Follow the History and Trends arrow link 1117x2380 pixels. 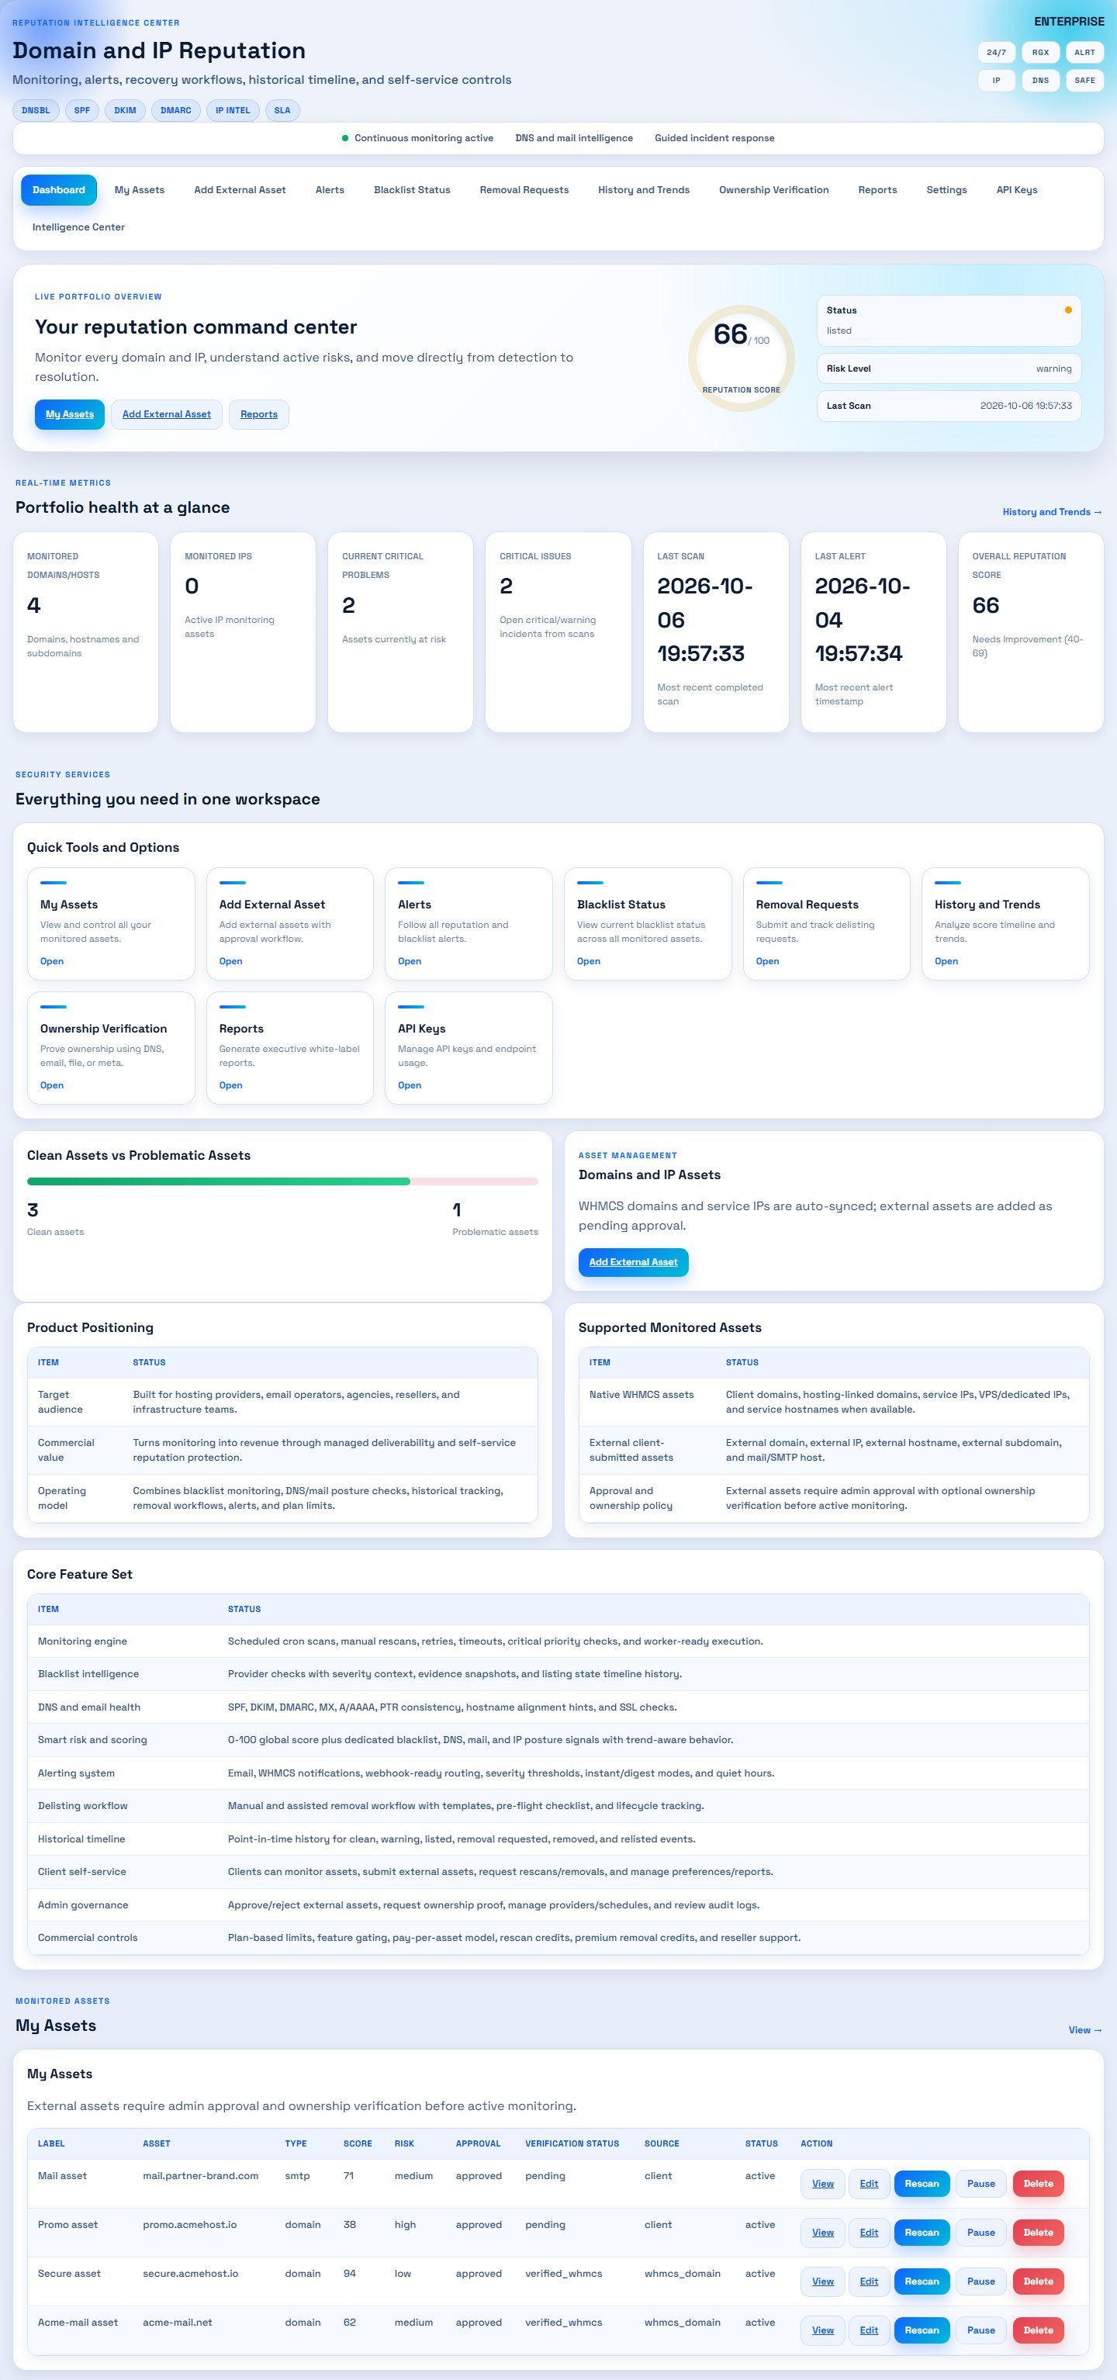coord(1051,512)
